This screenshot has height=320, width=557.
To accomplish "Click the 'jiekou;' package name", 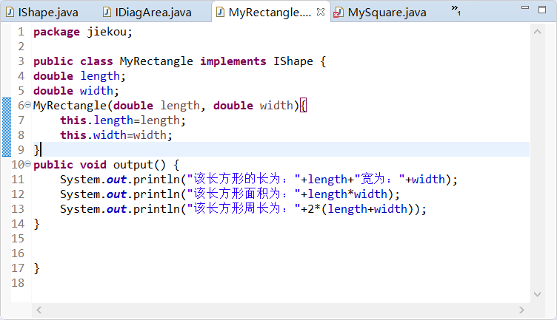I will pos(110,32).
